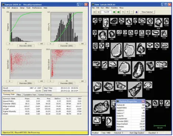Open Edit menu in VisualSpreadsheet window

coord(8,8)
